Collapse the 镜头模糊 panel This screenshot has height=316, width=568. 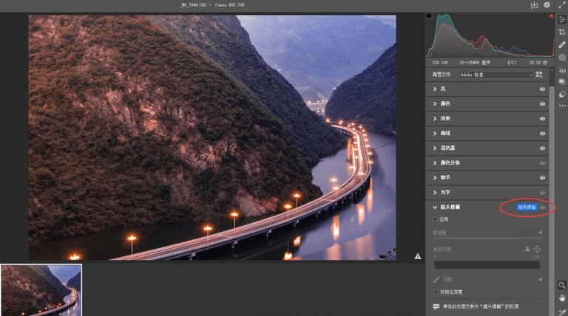click(435, 207)
